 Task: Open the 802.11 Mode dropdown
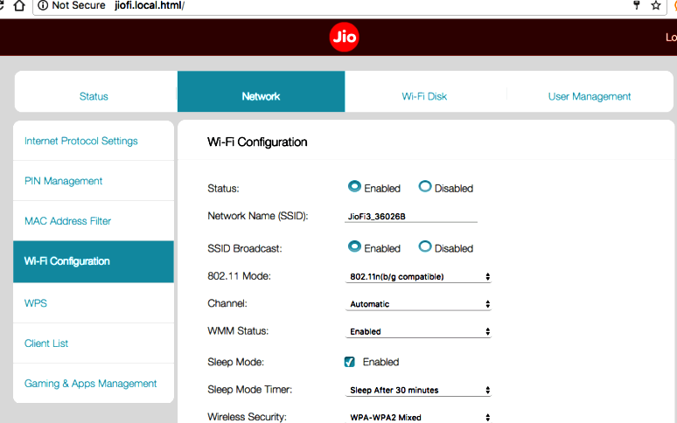point(418,277)
